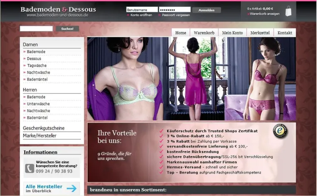This screenshot has width=317, height=196.
Task: Open the Konto eröffnen link
Action: pos(141,15)
